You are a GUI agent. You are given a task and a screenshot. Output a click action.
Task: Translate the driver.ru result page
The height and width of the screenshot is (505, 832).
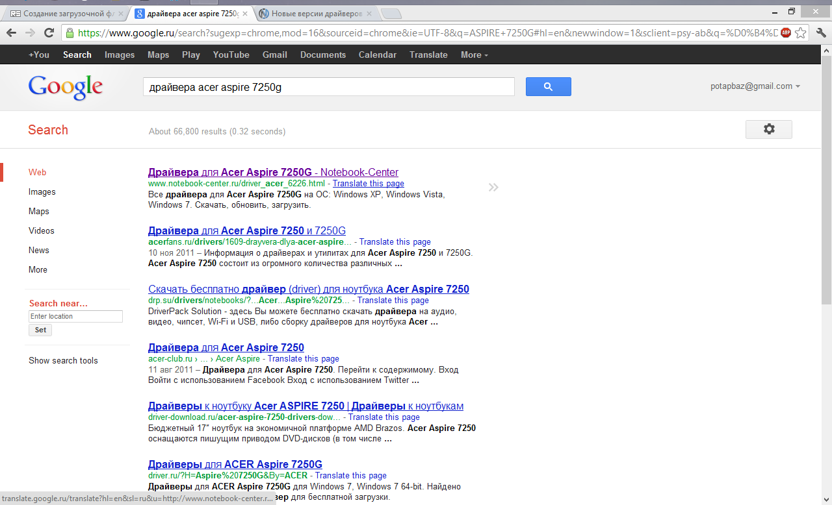coord(351,476)
